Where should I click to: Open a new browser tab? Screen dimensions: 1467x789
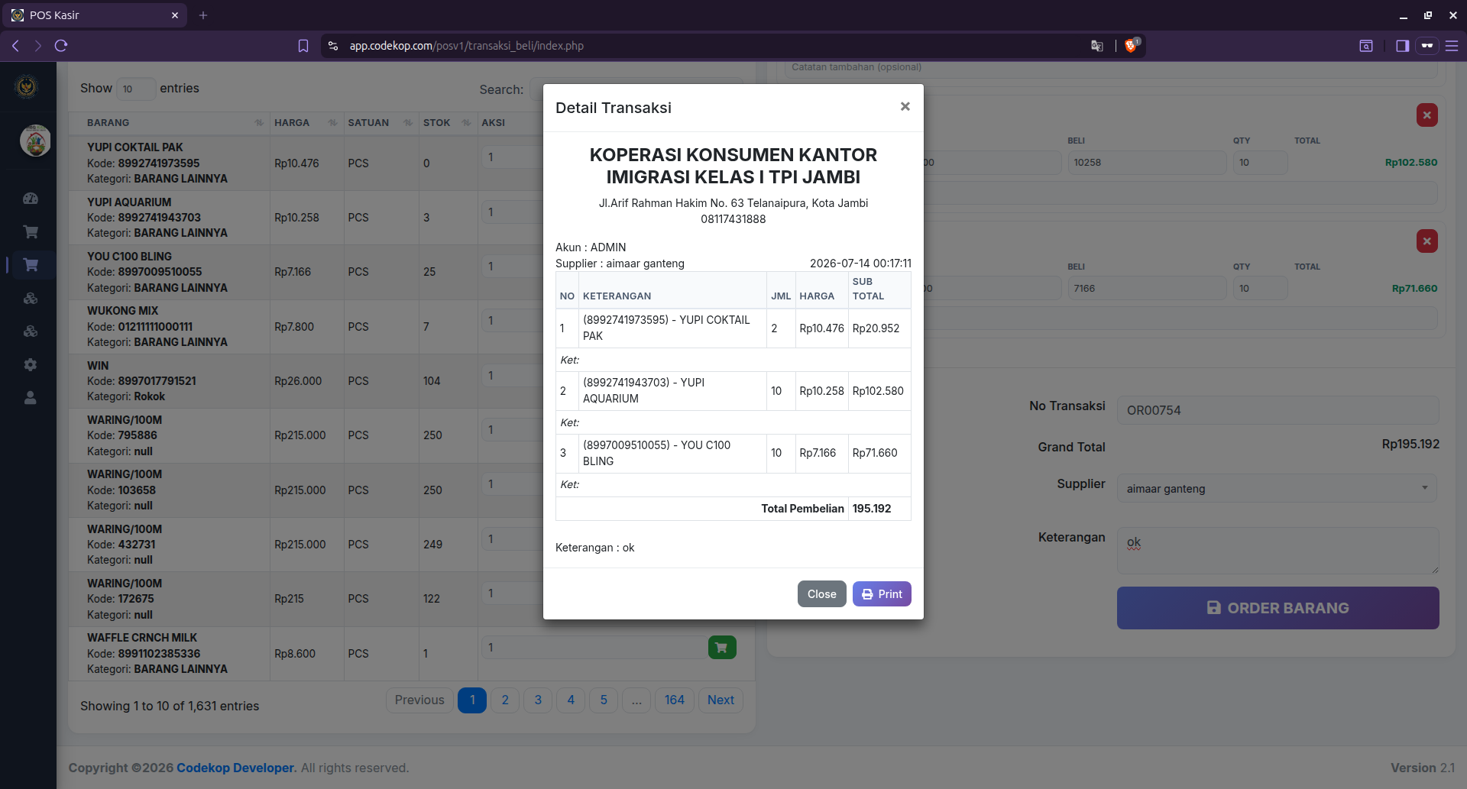203,15
